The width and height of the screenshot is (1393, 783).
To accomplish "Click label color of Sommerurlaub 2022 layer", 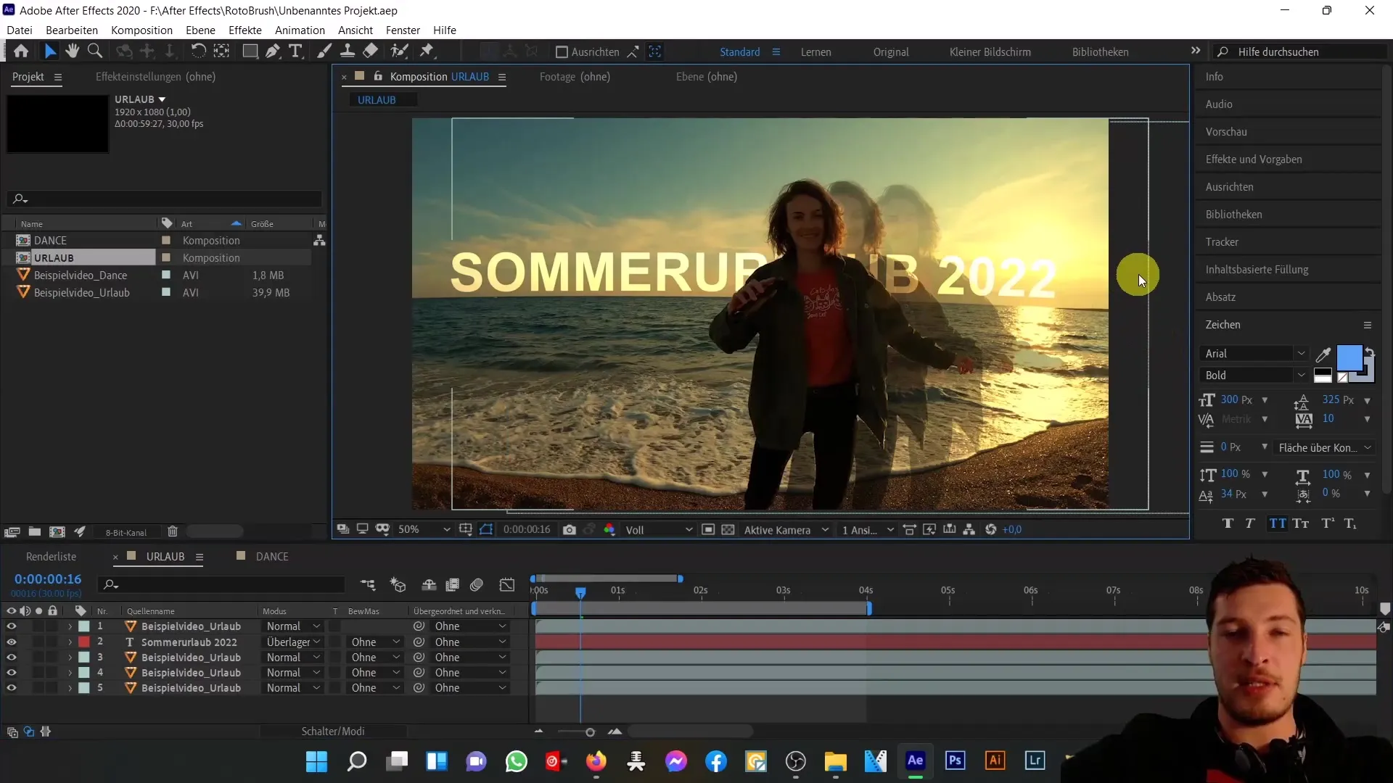I will [x=84, y=642].
